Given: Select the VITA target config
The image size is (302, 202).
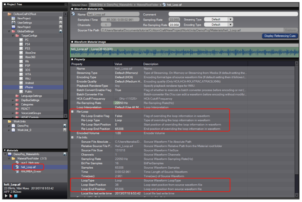Looking at the screenshot, I should tap(28, 74).
